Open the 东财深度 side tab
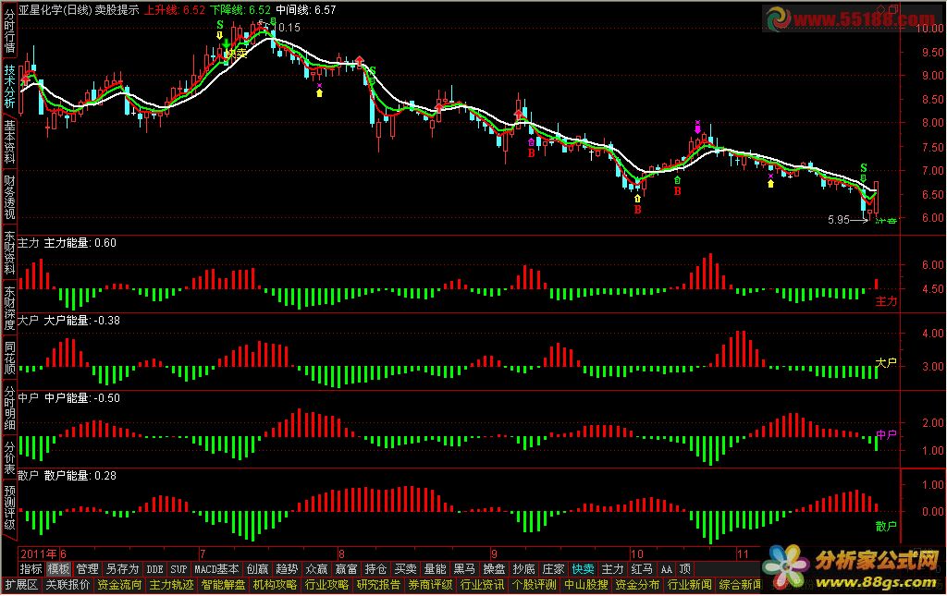The image size is (947, 596). tap(9, 309)
